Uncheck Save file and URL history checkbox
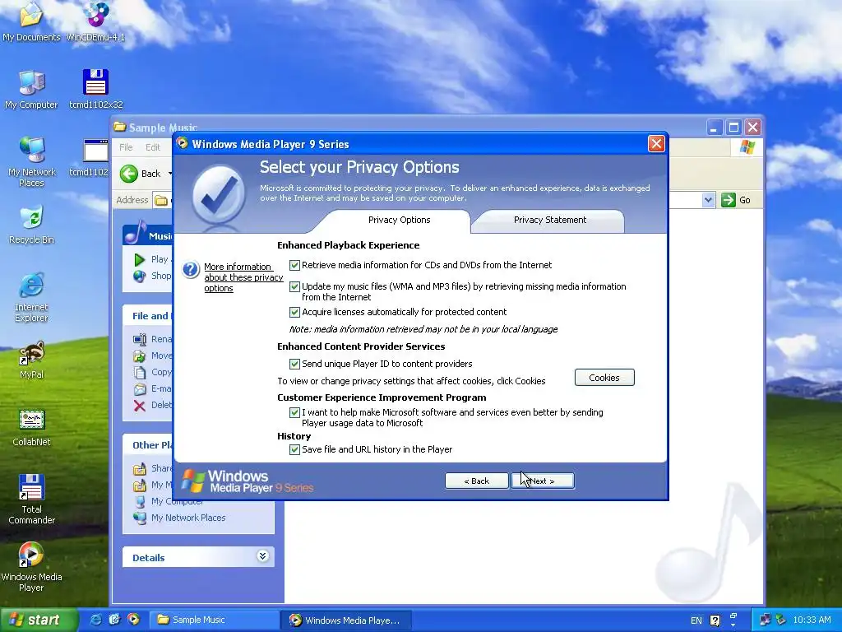This screenshot has width=842, height=632. tap(294, 449)
